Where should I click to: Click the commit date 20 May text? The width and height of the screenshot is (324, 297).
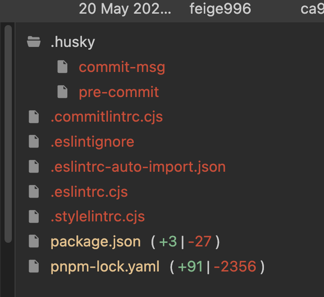pos(125,9)
